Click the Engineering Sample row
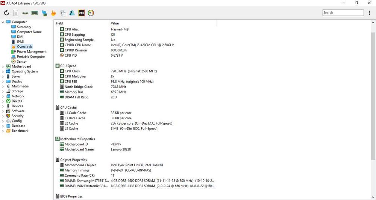This screenshot has width=376, height=200. coord(135,40)
